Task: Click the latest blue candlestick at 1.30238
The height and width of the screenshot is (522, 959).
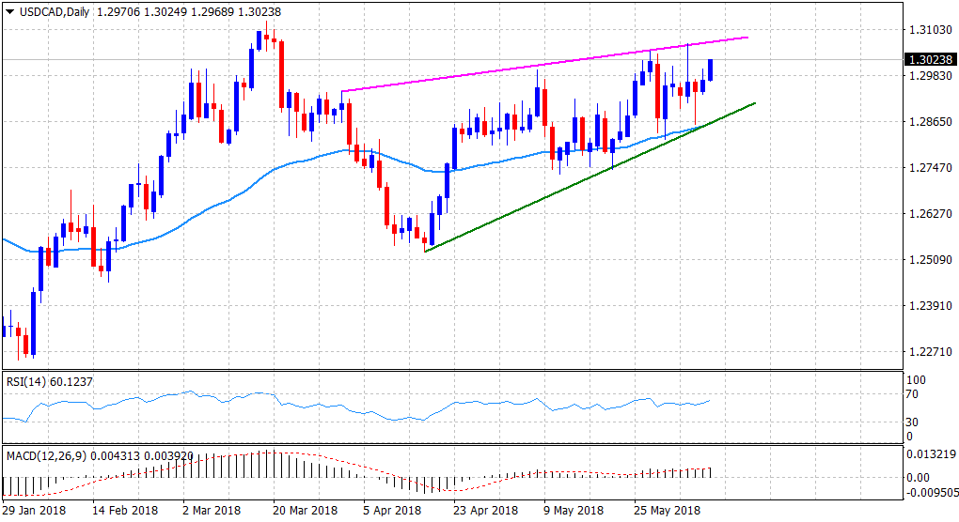Action: (x=710, y=70)
